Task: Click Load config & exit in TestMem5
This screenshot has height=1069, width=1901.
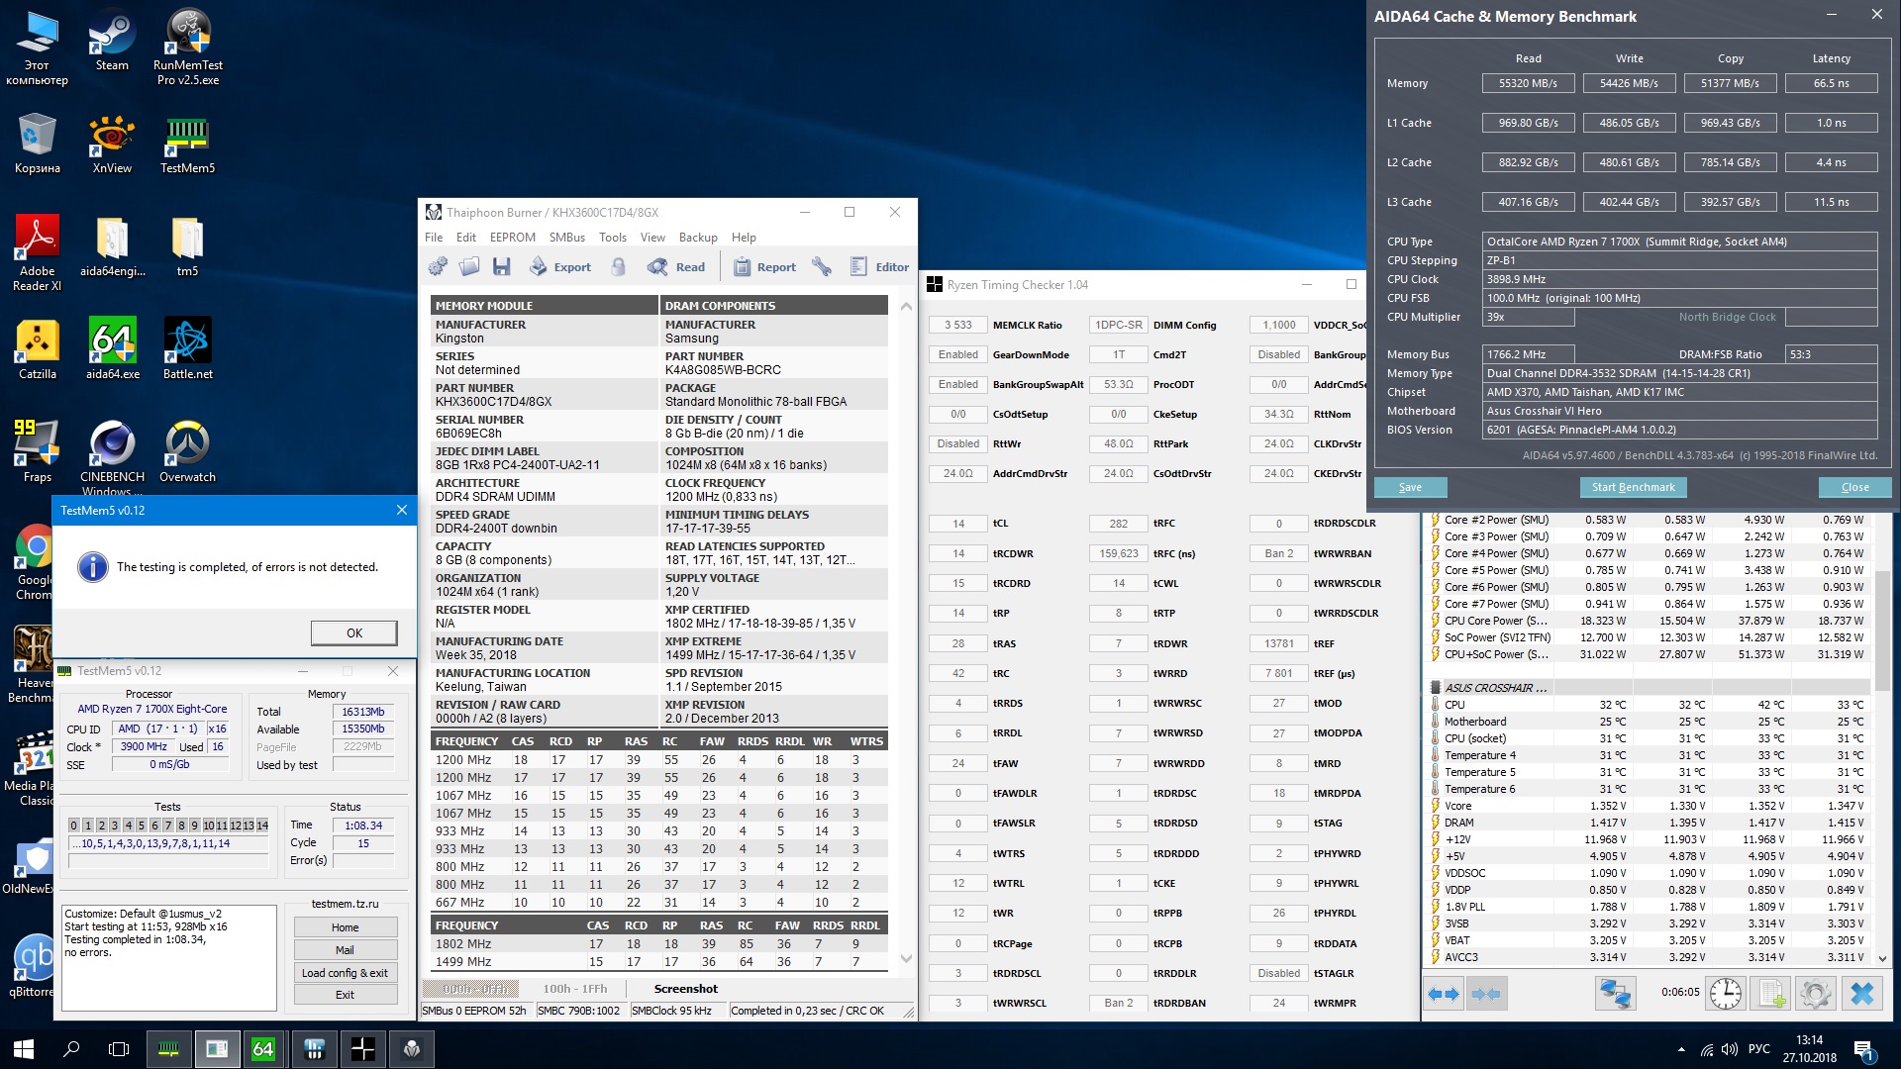Action: click(345, 973)
